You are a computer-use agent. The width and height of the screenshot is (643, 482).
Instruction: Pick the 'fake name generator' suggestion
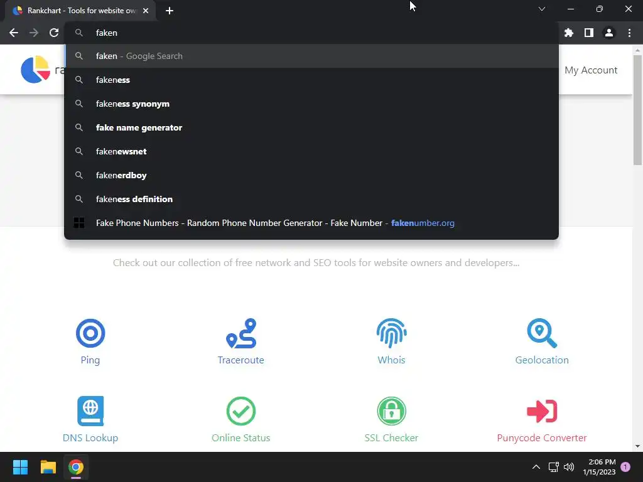[x=311, y=127]
